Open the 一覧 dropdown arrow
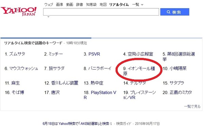This screenshot has width=204, height=128. coord(142,5)
